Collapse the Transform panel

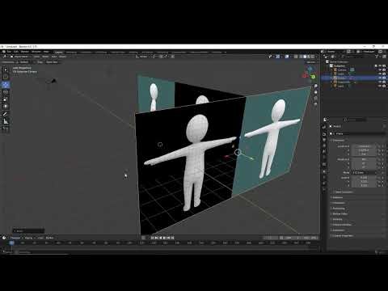(x=338, y=141)
